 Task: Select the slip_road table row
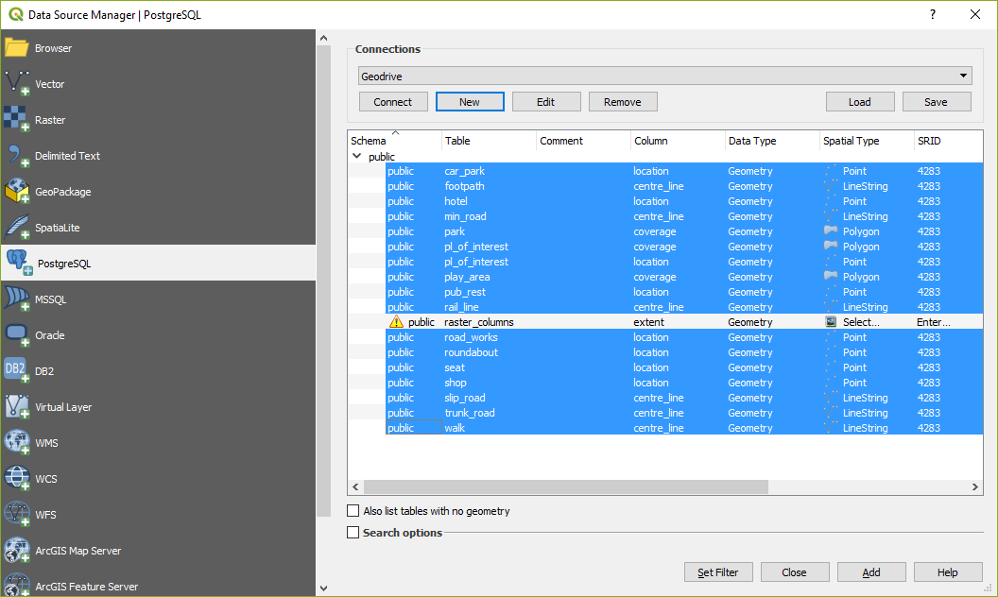684,397
